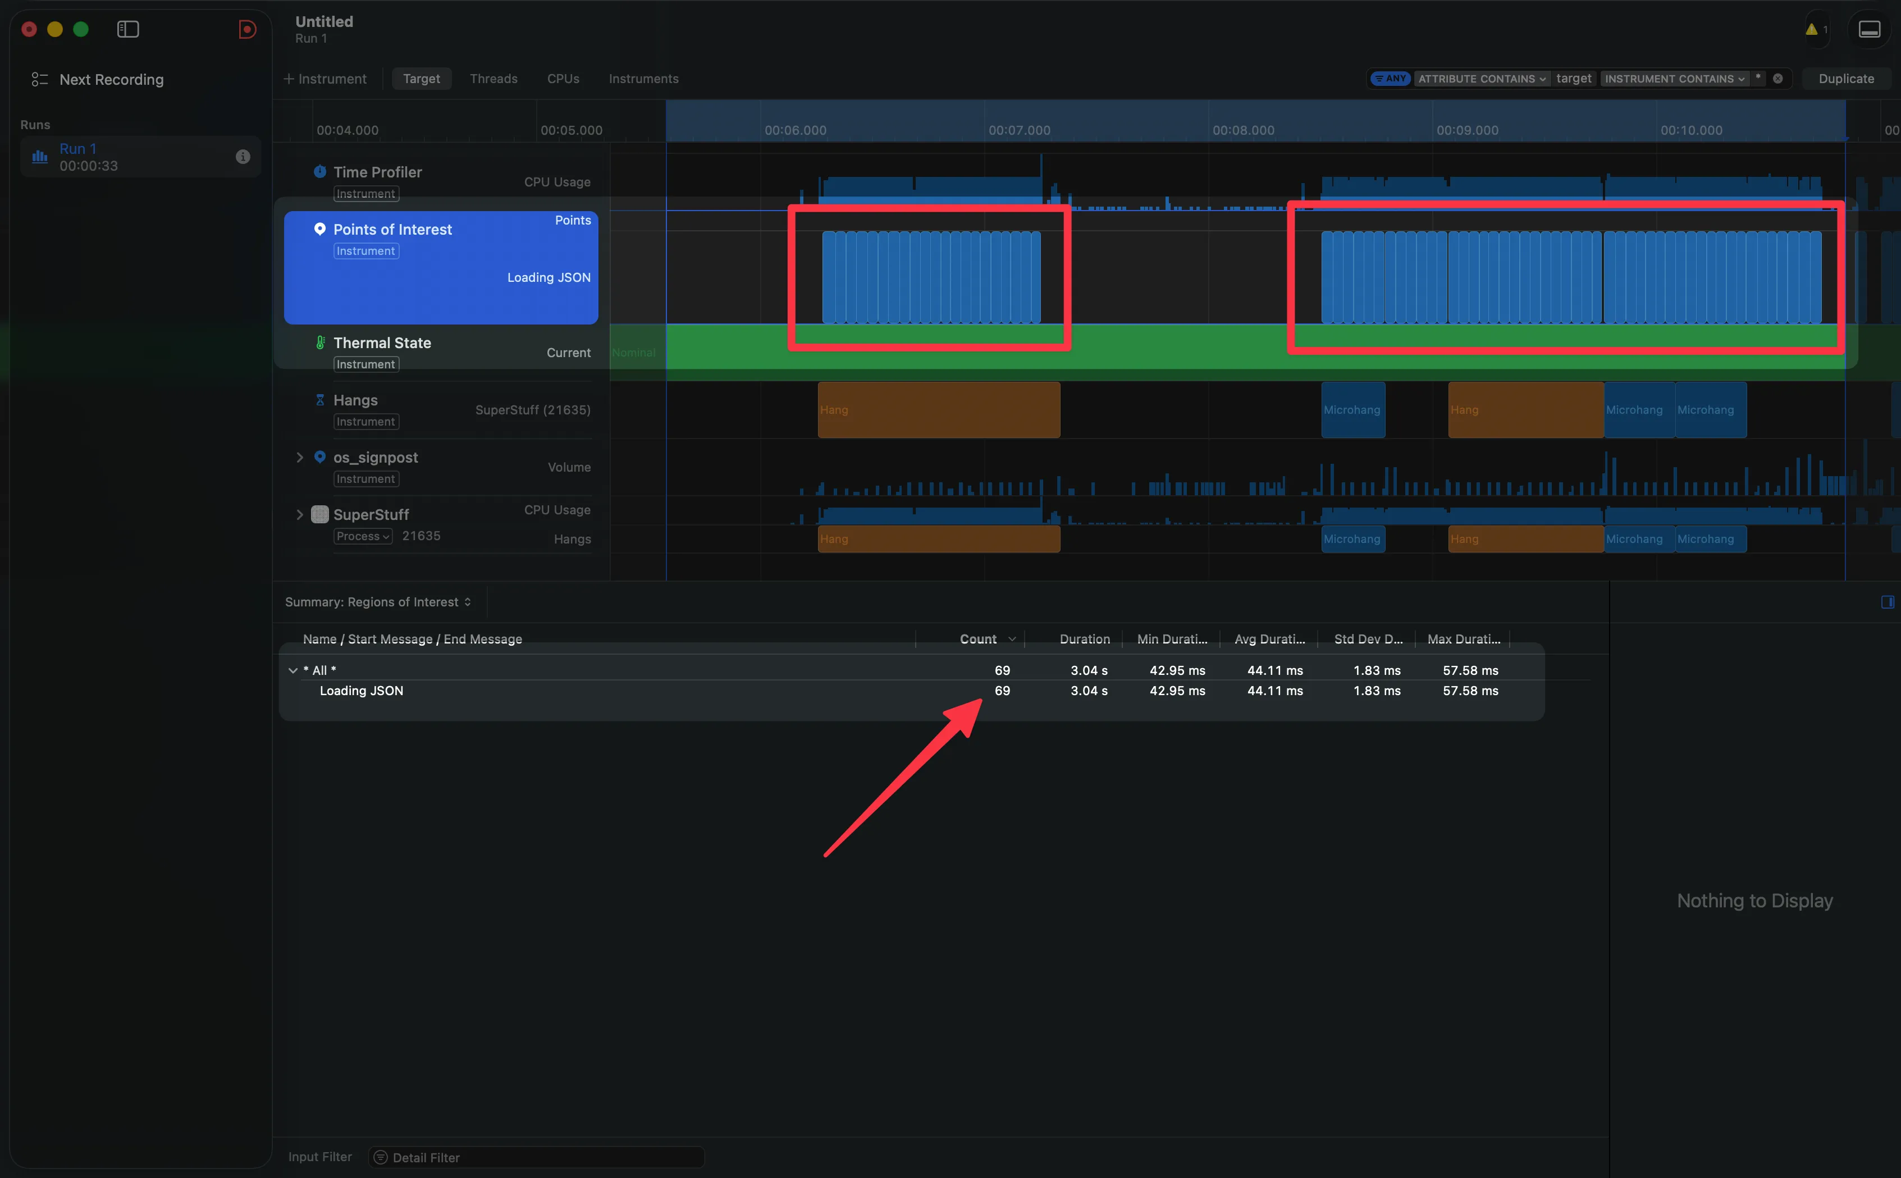Viewport: 1901px width, 1178px height.
Task: Switch to the CPUs tab
Action: (x=563, y=78)
